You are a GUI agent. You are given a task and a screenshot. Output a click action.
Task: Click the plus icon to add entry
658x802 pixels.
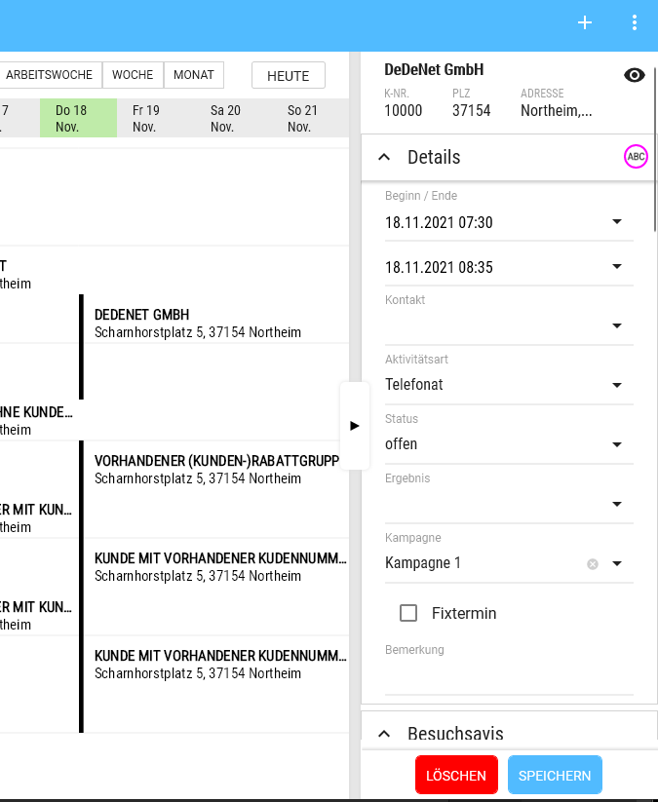pos(584,22)
